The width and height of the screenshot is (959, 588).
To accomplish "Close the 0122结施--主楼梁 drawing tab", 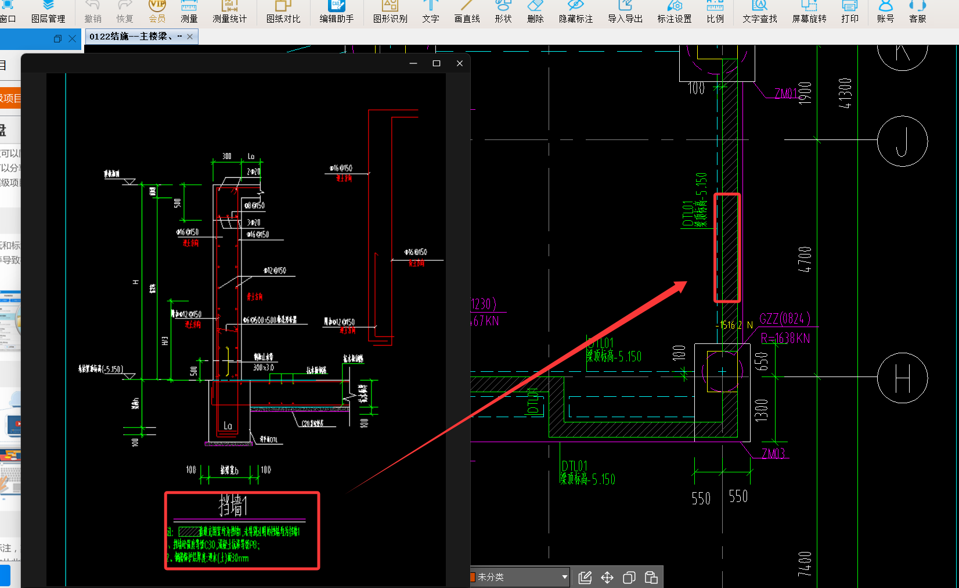I will point(190,37).
